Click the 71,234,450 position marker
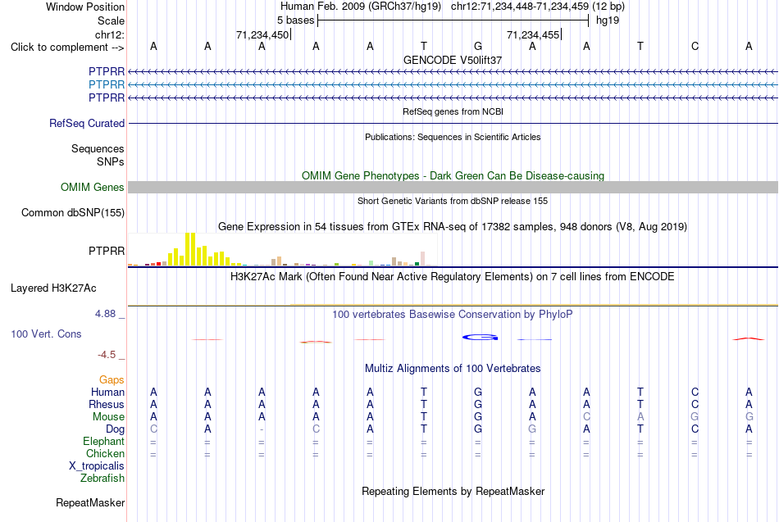Viewport: 779px width, 522px height. (x=262, y=34)
